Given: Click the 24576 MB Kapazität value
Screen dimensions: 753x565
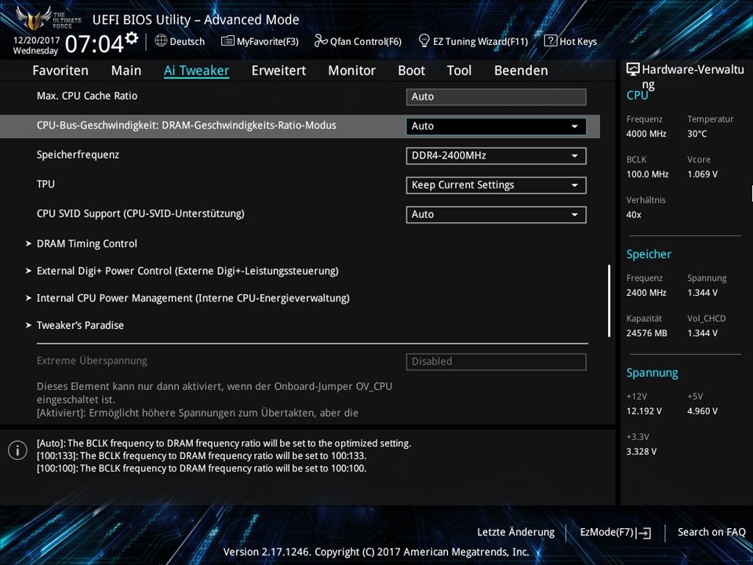Looking at the screenshot, I should tap(646, 333).
